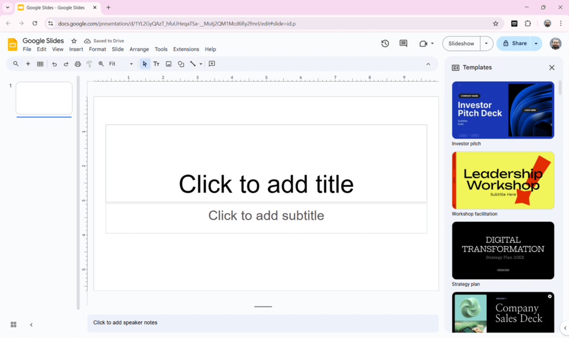The image size is (569, 338).
Task: Open the Arrange menu
Action: 139,49
